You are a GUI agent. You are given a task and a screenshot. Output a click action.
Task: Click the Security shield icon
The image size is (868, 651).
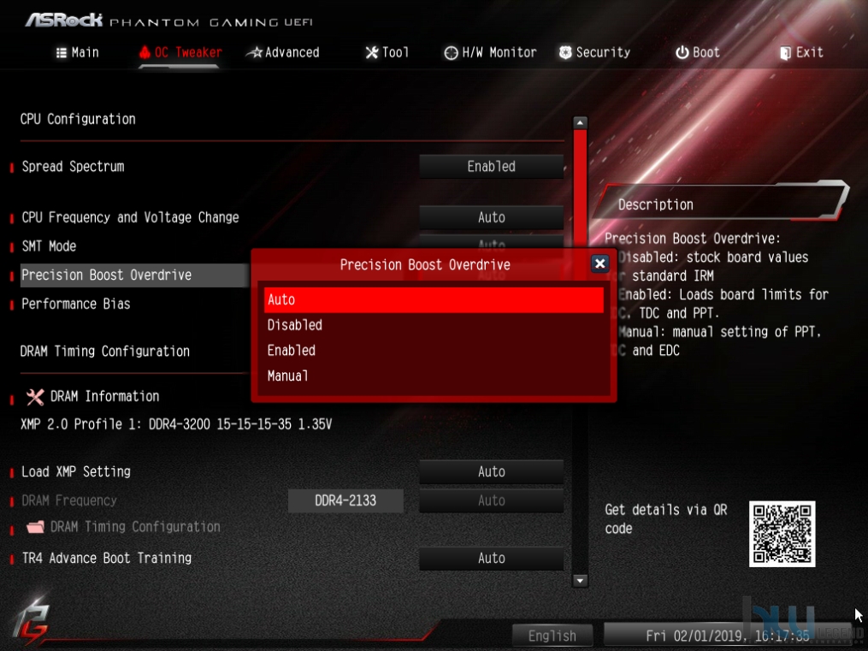565,52
